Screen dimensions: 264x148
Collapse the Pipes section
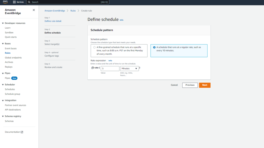pos(3,73)
